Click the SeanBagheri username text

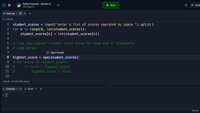coord(28,7)
